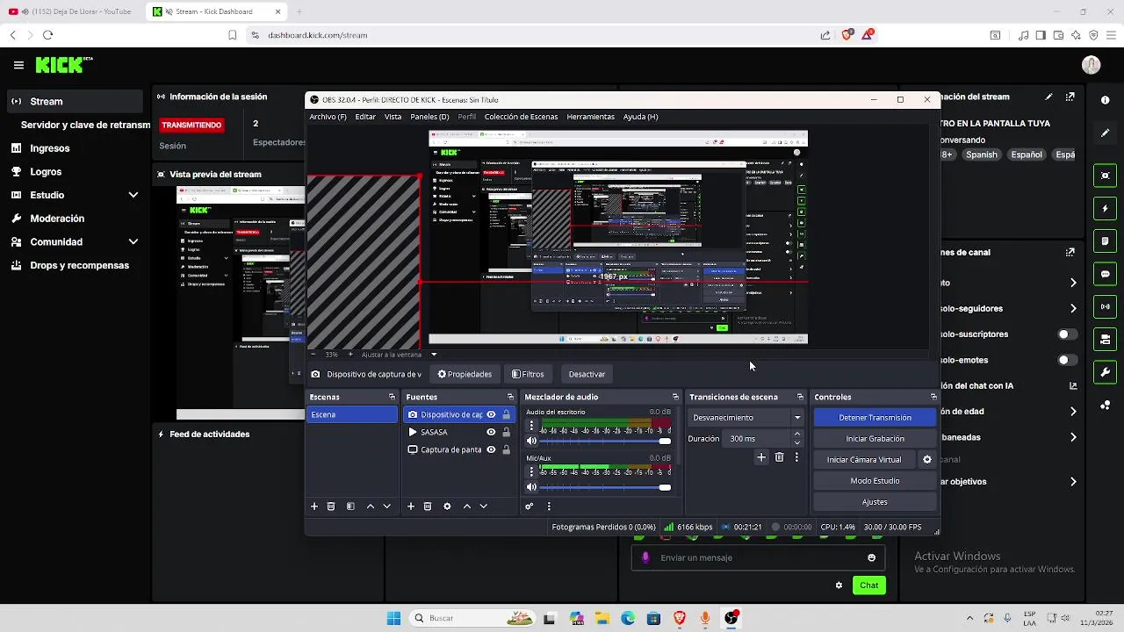Click Modo Estudio button
The image size is (1124, 632).
[x=875, y=481]
